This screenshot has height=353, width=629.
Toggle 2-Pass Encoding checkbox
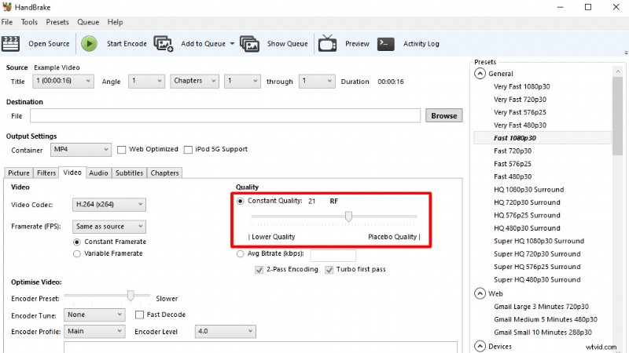point(259,270)
